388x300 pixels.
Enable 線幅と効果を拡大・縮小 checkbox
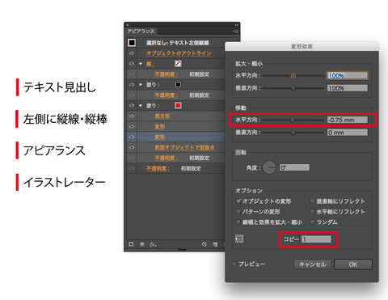[238, 222]
